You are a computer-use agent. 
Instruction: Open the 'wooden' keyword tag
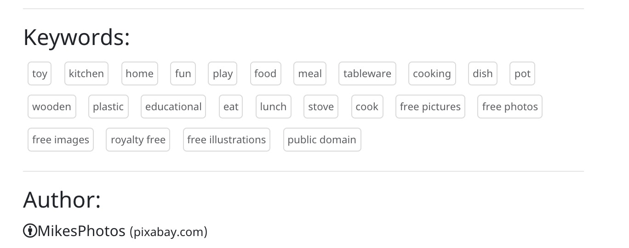(x=52, y=107)
